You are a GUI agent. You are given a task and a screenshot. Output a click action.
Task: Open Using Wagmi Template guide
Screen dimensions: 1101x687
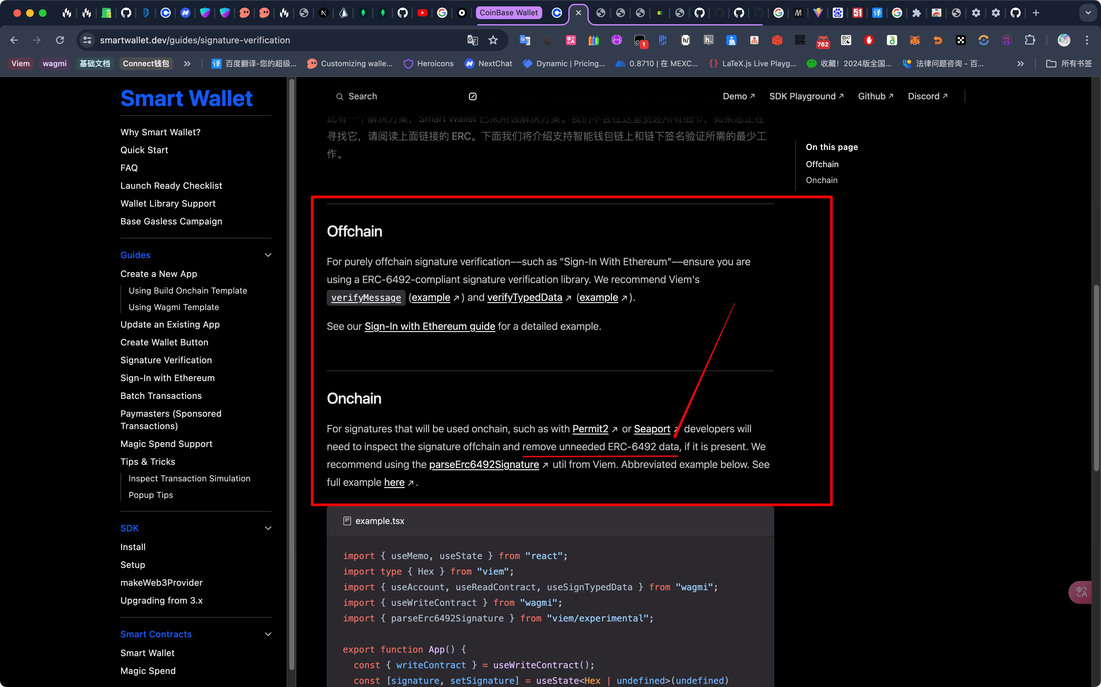tap(174, 307)
